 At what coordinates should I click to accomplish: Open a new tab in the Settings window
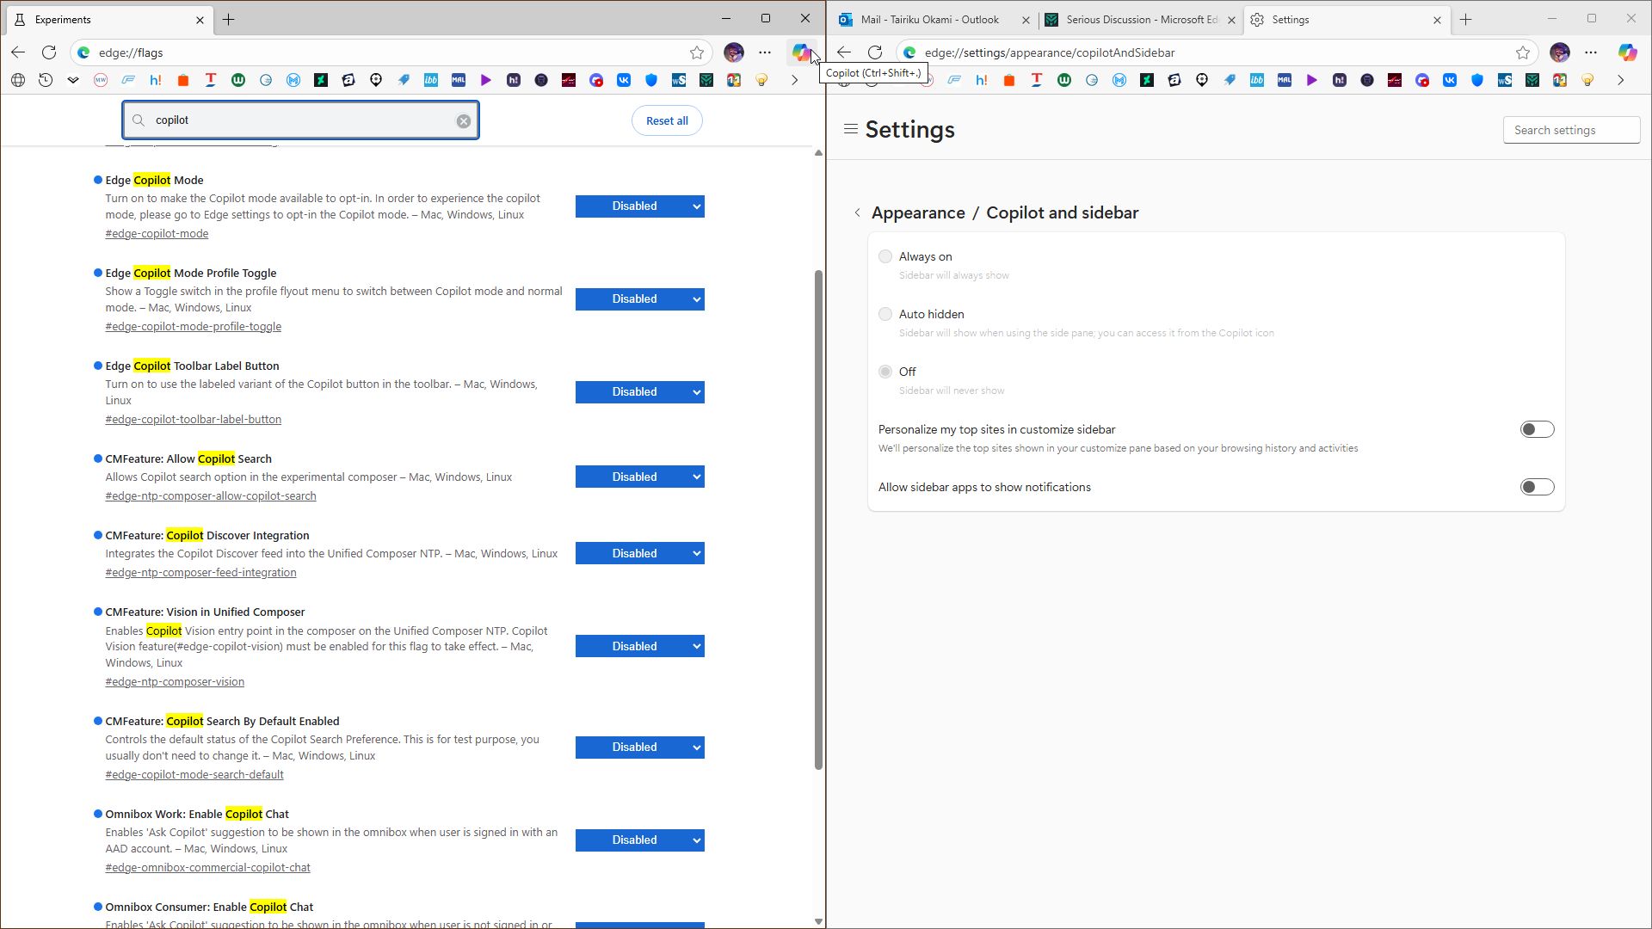tap(1466, 19)
